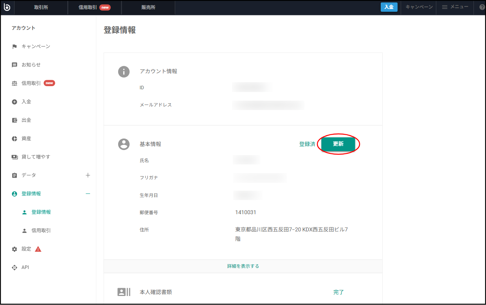Open 詳細を表示する details link
Screen dimensions: 486x305
coord(243,265)
